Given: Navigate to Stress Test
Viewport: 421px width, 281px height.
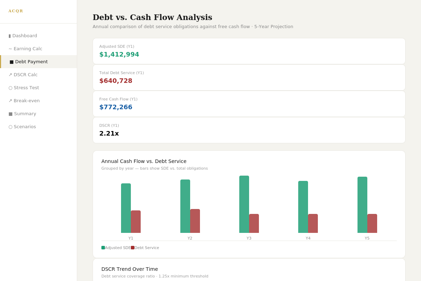Looking at the screenshot, I should [x=39, y=88].
